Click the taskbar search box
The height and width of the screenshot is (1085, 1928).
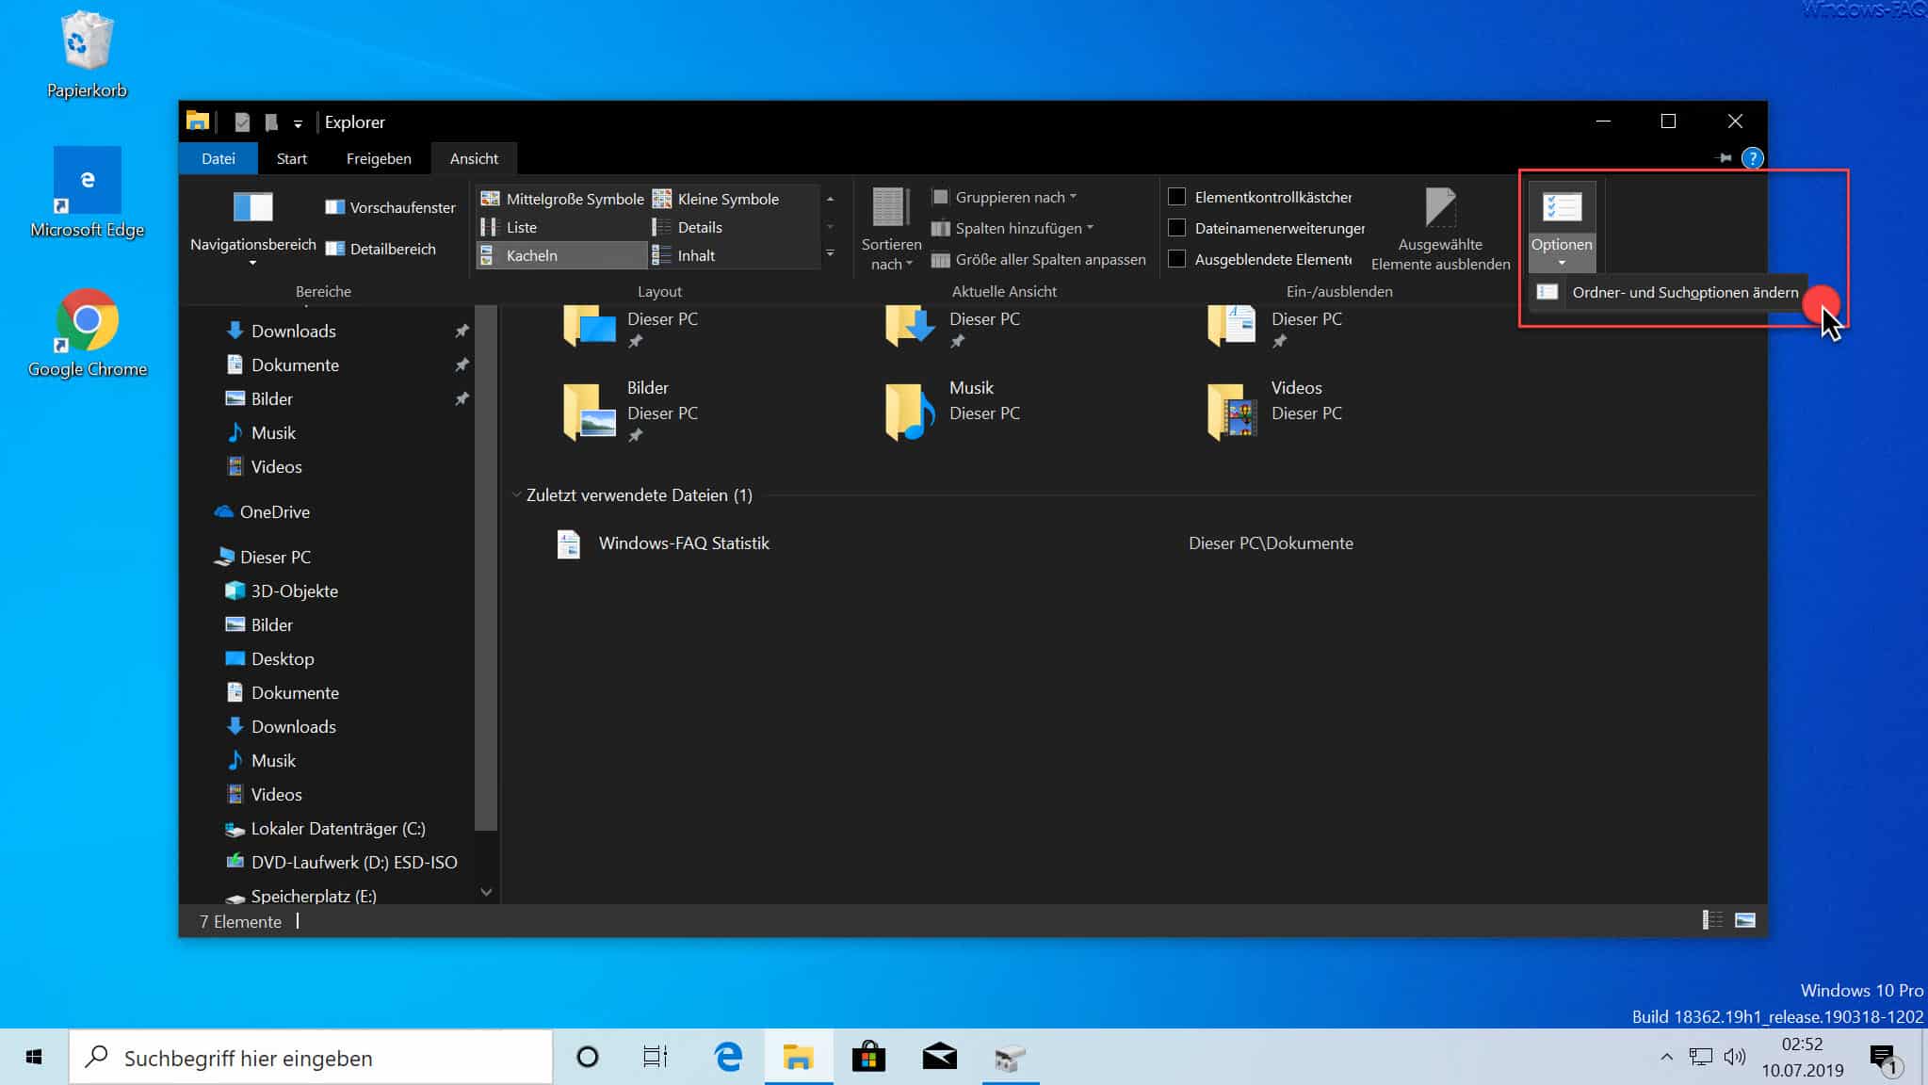pos(311,1058)
